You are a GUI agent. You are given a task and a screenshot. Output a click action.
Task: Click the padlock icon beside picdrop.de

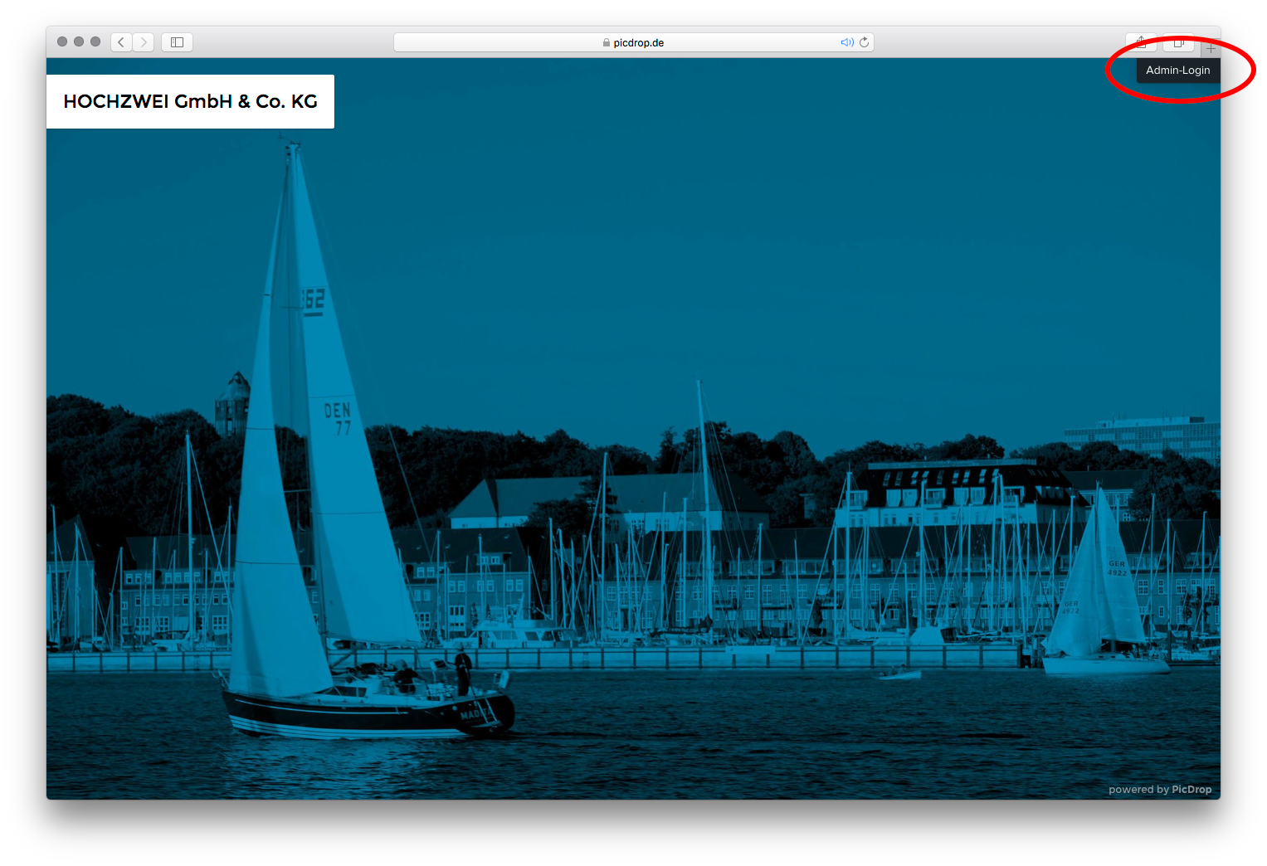pos(607,43)
